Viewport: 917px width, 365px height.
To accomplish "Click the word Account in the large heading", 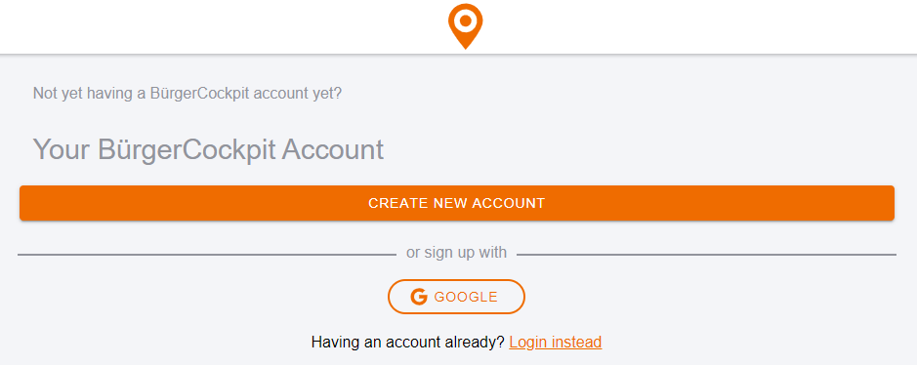I will click(x=333, y=149).
